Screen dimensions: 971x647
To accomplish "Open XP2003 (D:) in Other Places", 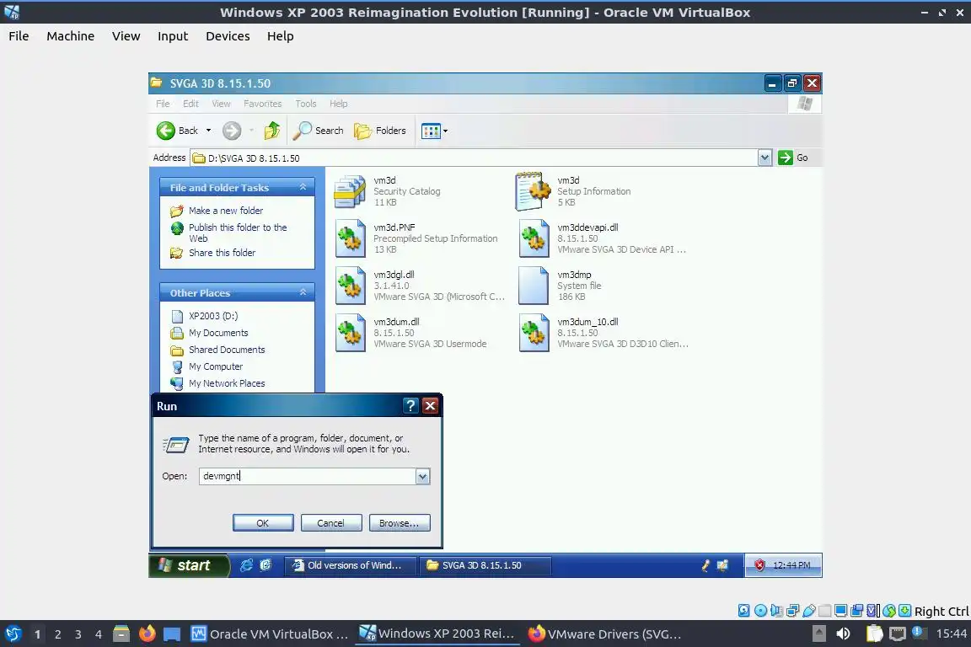I will 213,316.
